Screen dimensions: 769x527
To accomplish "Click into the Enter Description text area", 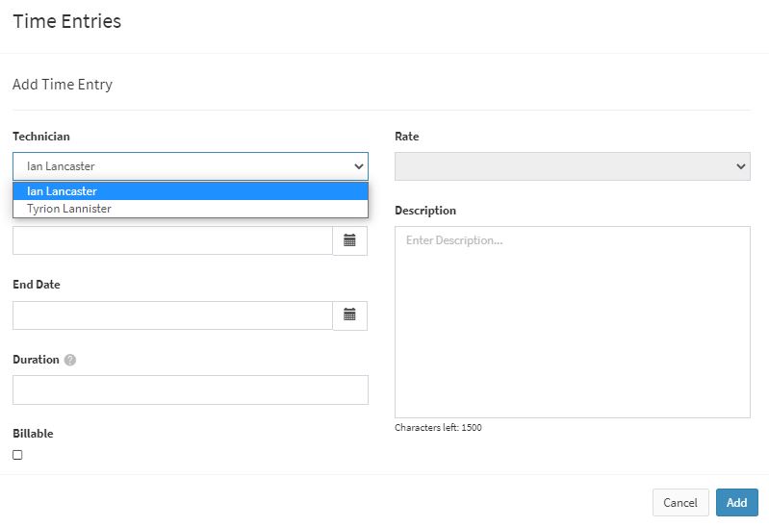I will click(573, 322).
